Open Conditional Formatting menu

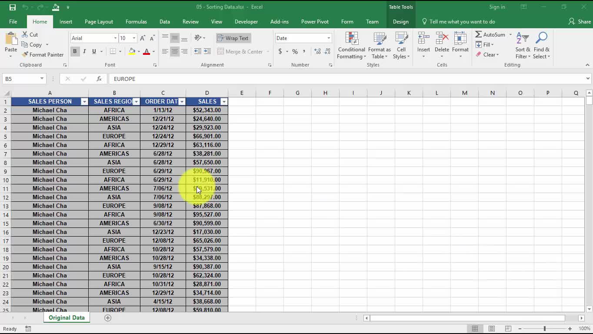pyautogui.click(x=351, y=46)
